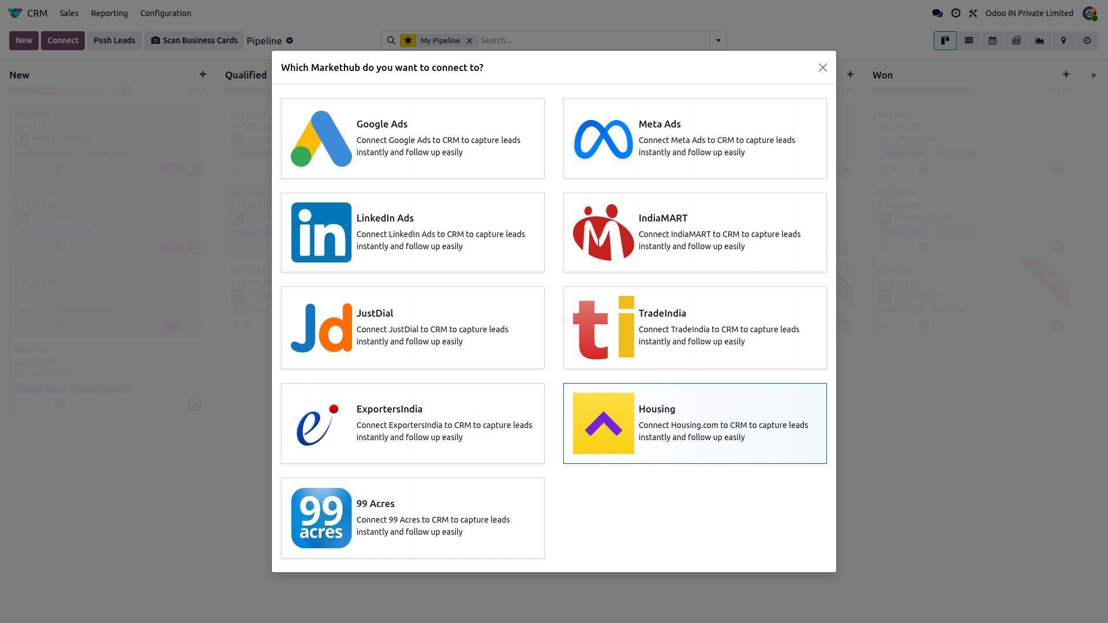Switch to Calendar view
The width and height of the screenshot is (1108, 623).
pyautogui.click(x=993, y=40)
